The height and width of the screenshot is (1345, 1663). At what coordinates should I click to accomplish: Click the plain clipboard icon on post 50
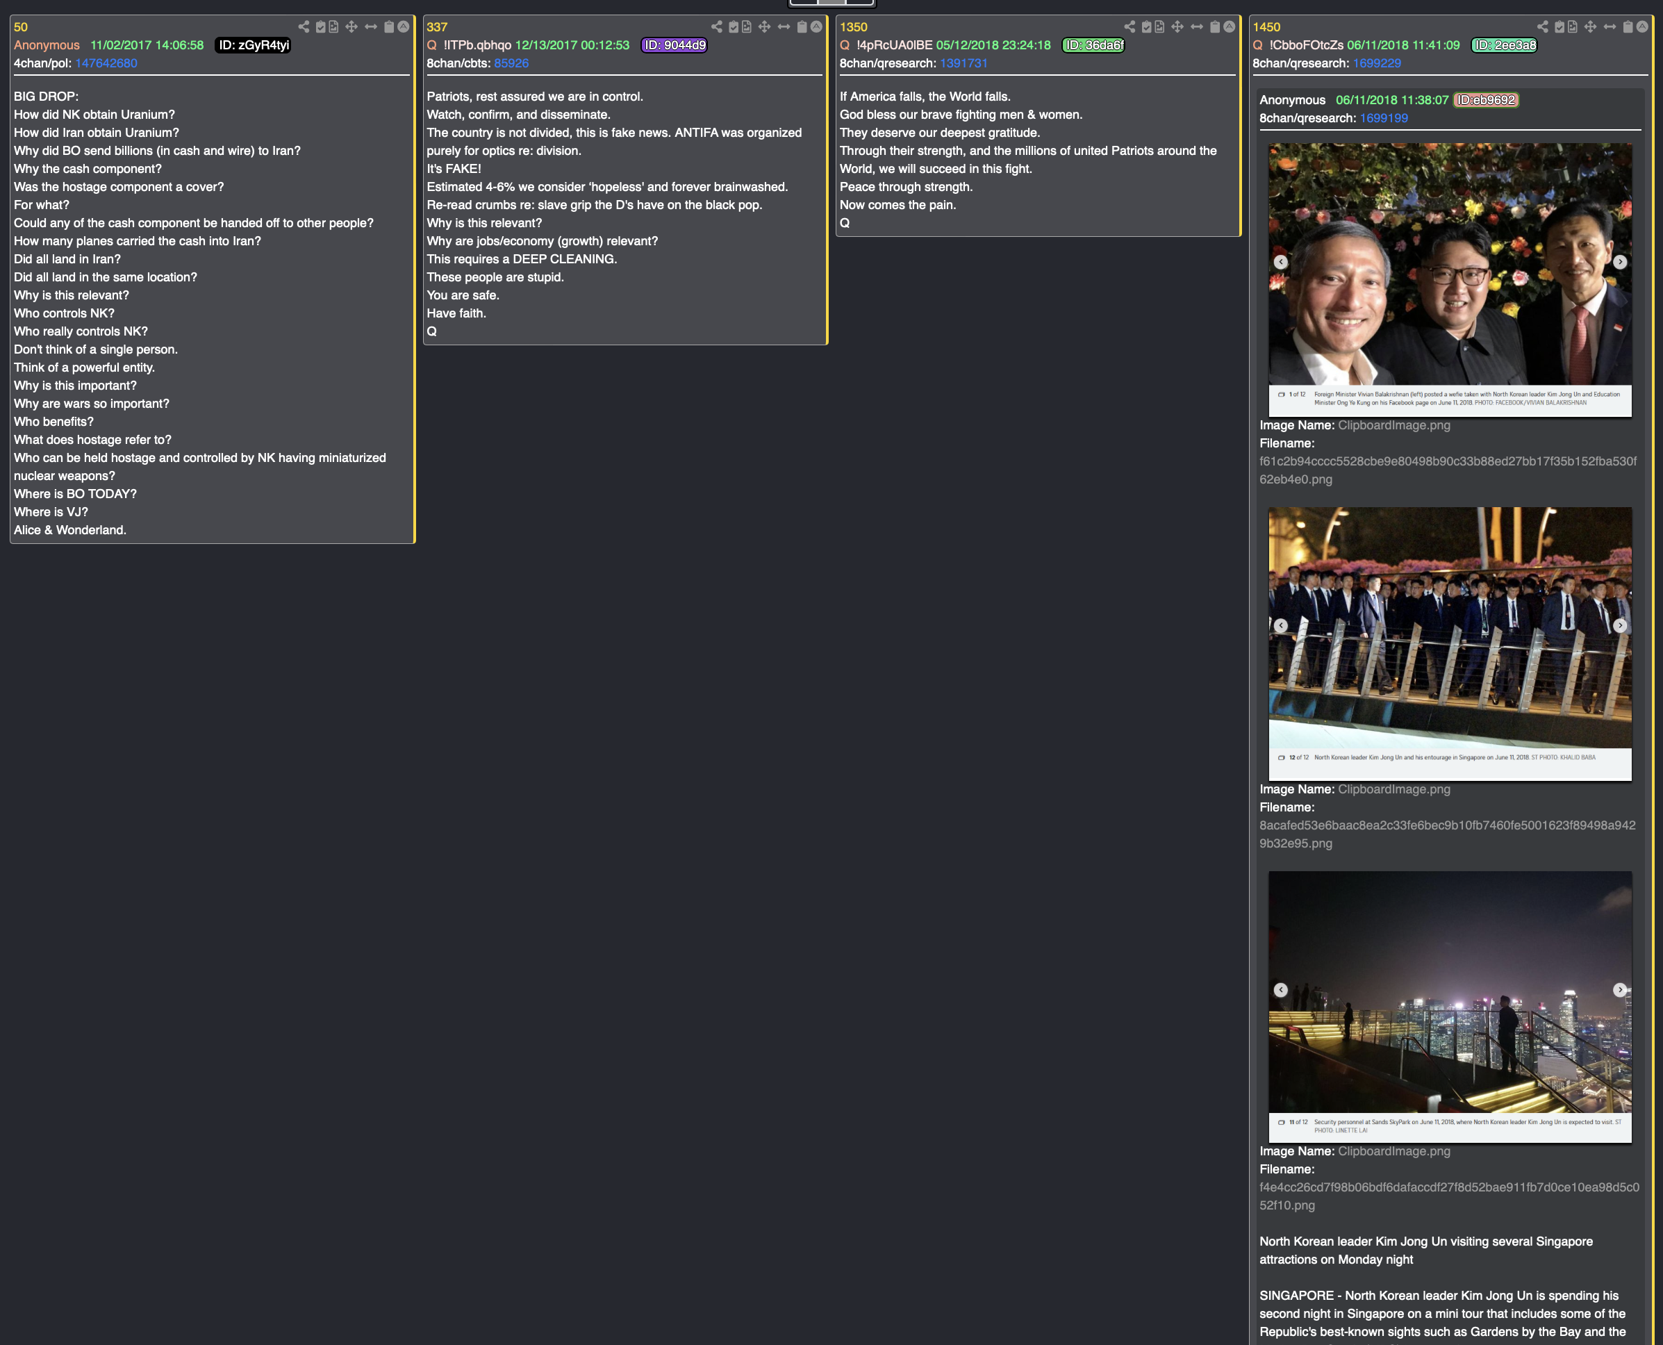389,27
